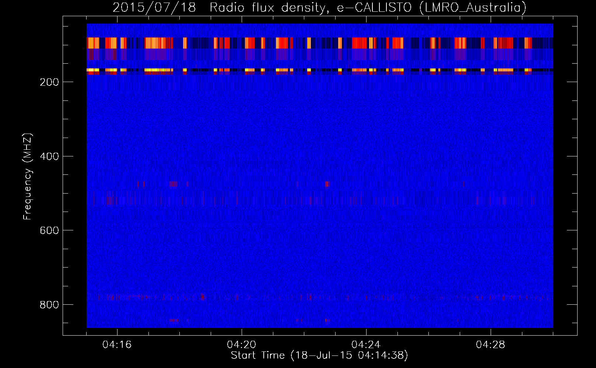Click the 04:20 time tick label

click(x=242, y=345)
